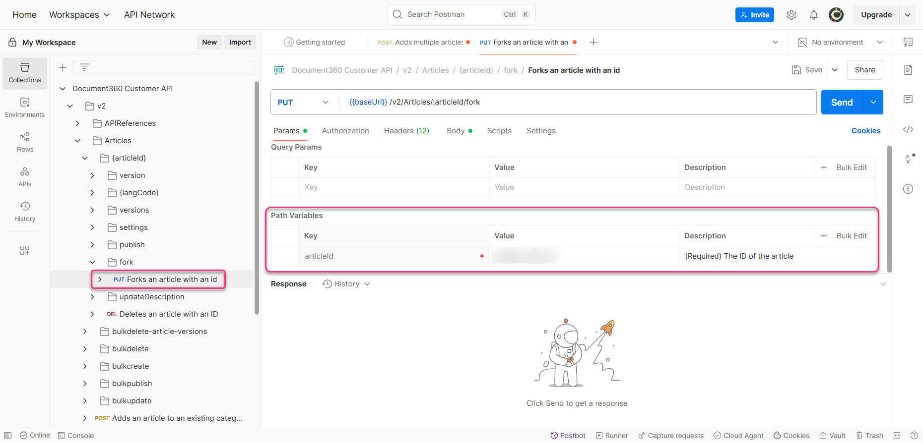Click API Network in top navigation
This screenshot has width=923, height=443.
tap(149, 15)
